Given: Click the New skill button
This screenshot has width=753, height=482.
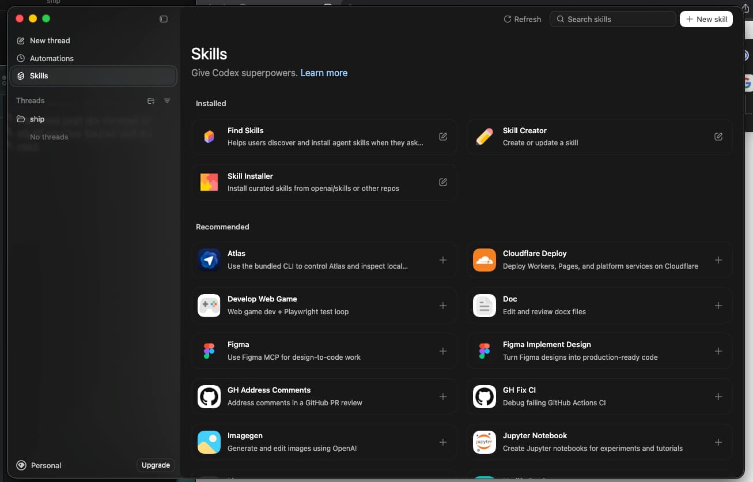Looking at the screenshot, I should coord(706,19).
